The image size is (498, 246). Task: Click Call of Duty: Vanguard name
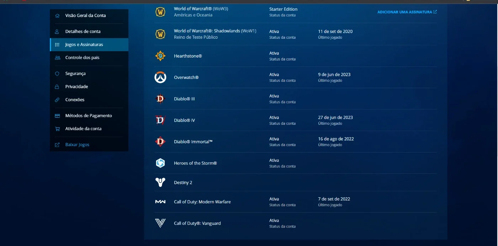[197, 224]
